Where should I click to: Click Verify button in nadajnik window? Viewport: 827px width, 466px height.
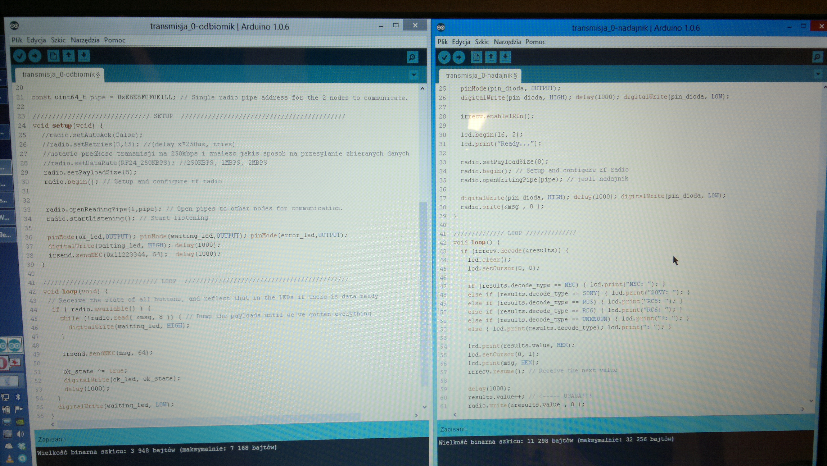pos(444,57)
